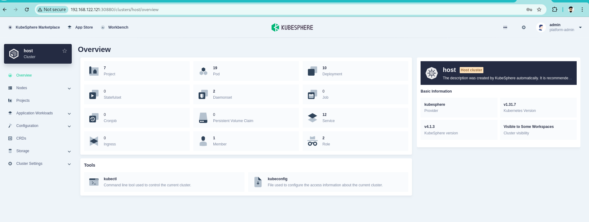
Task: Click the kubeconfig tool label
Action: pyautogui.click(x=277, y=179)
